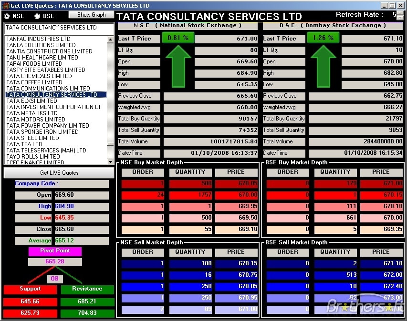407x321 pixels.
Task: Click the Pivot Point magenta label
Action: (55, 251)
